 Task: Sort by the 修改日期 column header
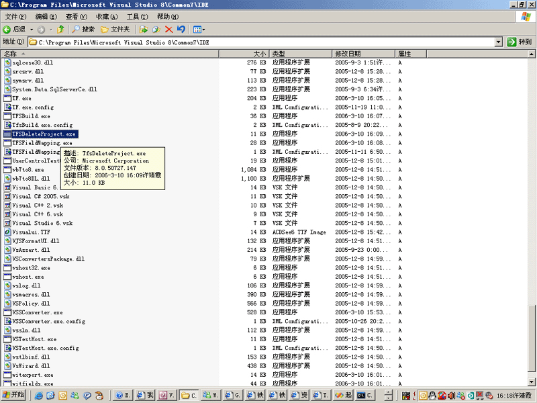(x=363, y=54)
